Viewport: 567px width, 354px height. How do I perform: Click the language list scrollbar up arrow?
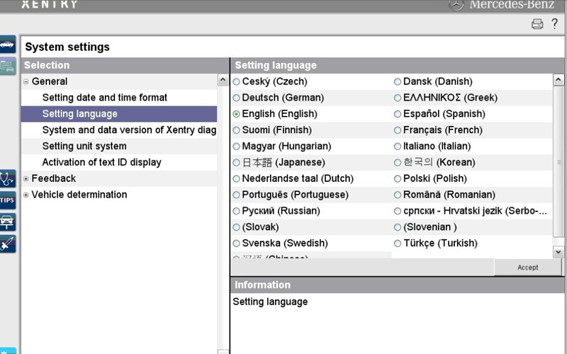click(558, 80)
